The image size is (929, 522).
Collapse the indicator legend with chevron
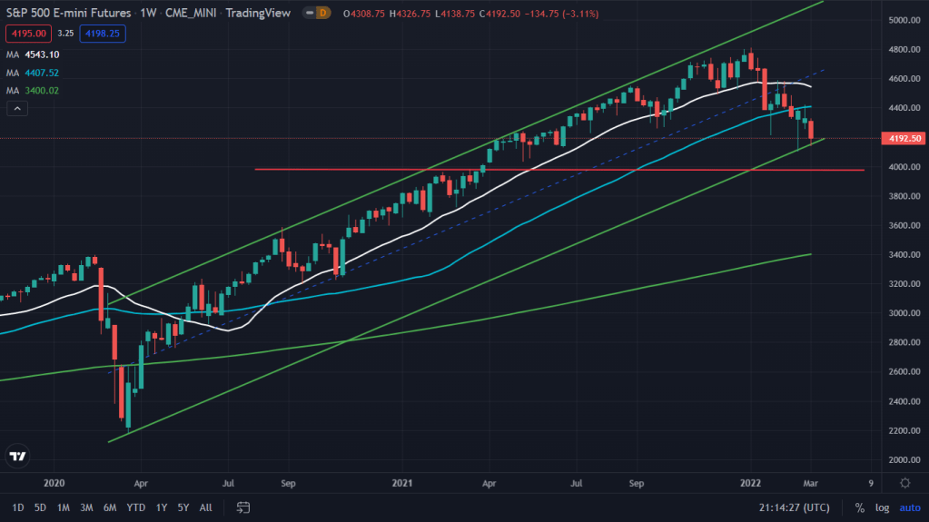click(15, 109)
